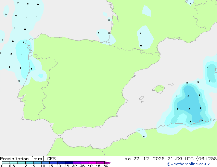Screen dimensions: 217x167
Task: Click the legend label "10"
Action: pyautogui.click(x=43, y=166)
